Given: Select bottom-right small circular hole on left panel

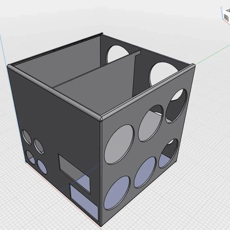Looking at the screenshot, I should (x=42, y=167).
